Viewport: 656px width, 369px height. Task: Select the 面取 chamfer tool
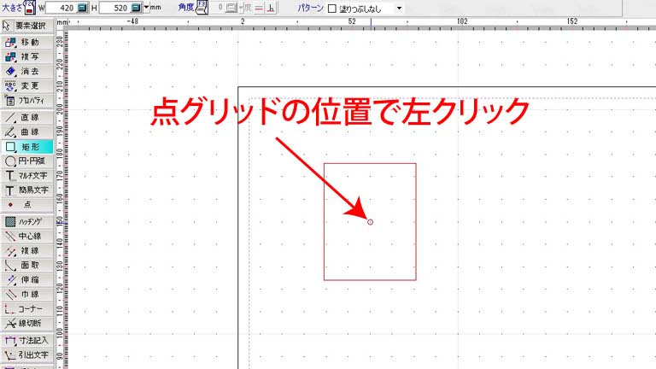27,266
